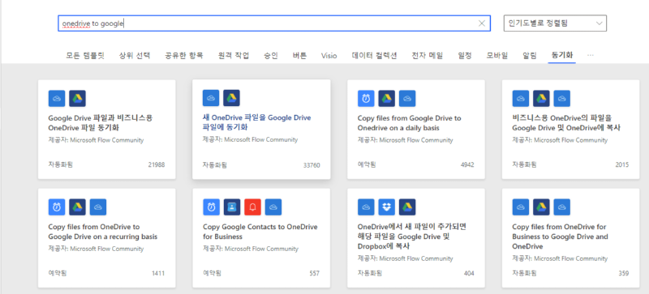This screenshot has width=649, height=294.
Task: Click the red notification bell icon
Action: pos(252,207)
